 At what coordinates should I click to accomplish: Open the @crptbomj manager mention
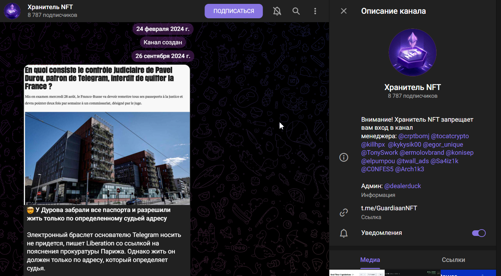coord(413,136)
